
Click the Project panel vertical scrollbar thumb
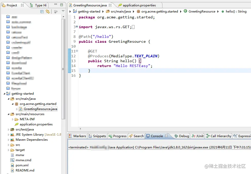point(63,69)
